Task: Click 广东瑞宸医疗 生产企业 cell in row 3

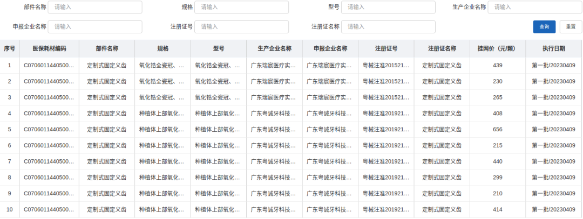Action: 274,97
